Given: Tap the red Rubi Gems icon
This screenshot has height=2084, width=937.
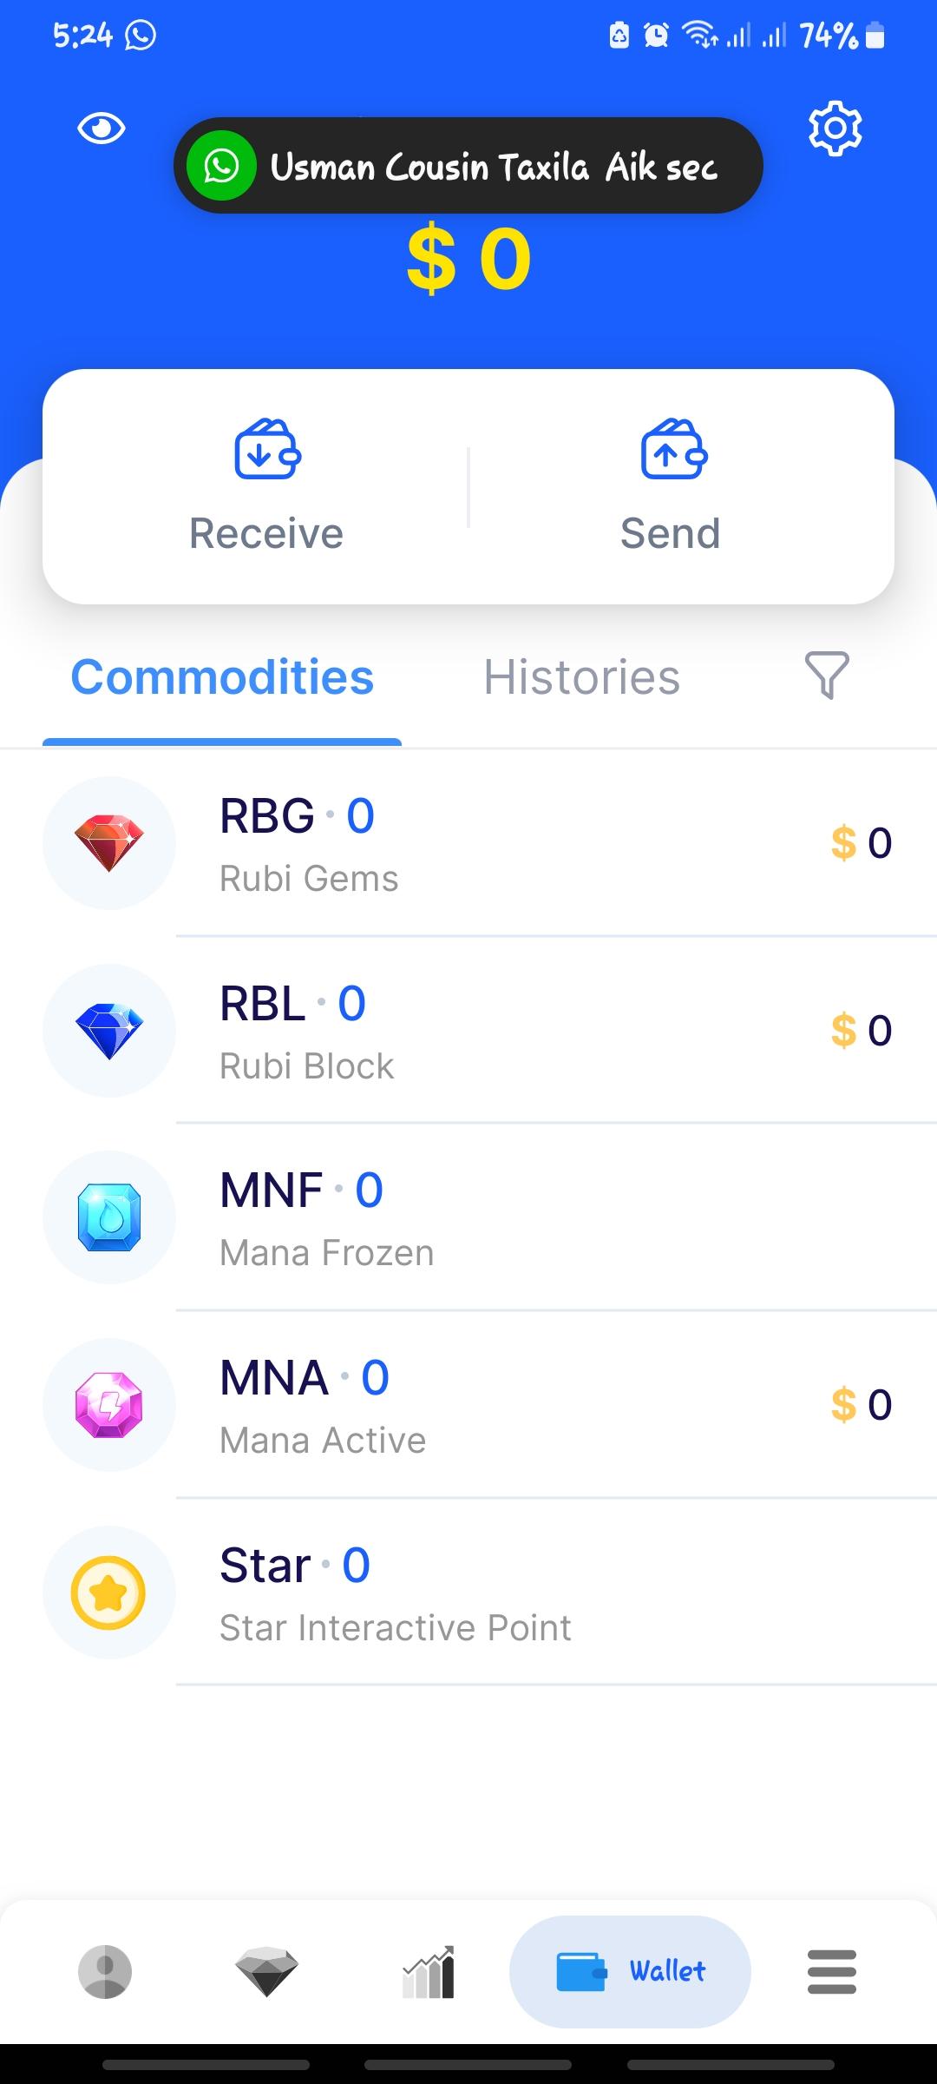Looking at the screenshot, I should click(x=109, y=843).
